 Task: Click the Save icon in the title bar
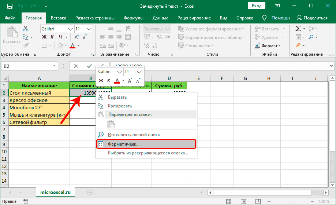click(x=10, y=6)
